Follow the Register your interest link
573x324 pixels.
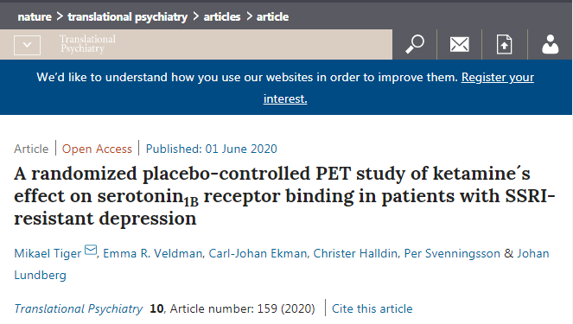[x=398, y=88]
